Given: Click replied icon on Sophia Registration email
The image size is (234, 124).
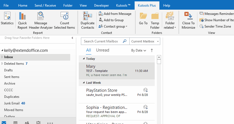Looking at the screenshot, I should tap(146, 107).
